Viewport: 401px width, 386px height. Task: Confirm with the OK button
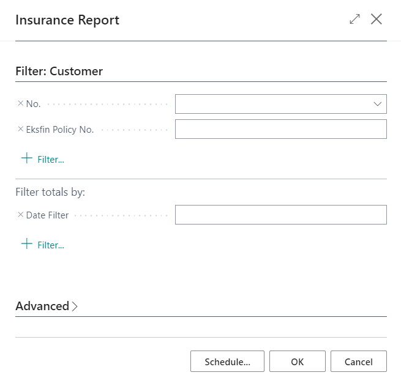(x=297, y=362)
